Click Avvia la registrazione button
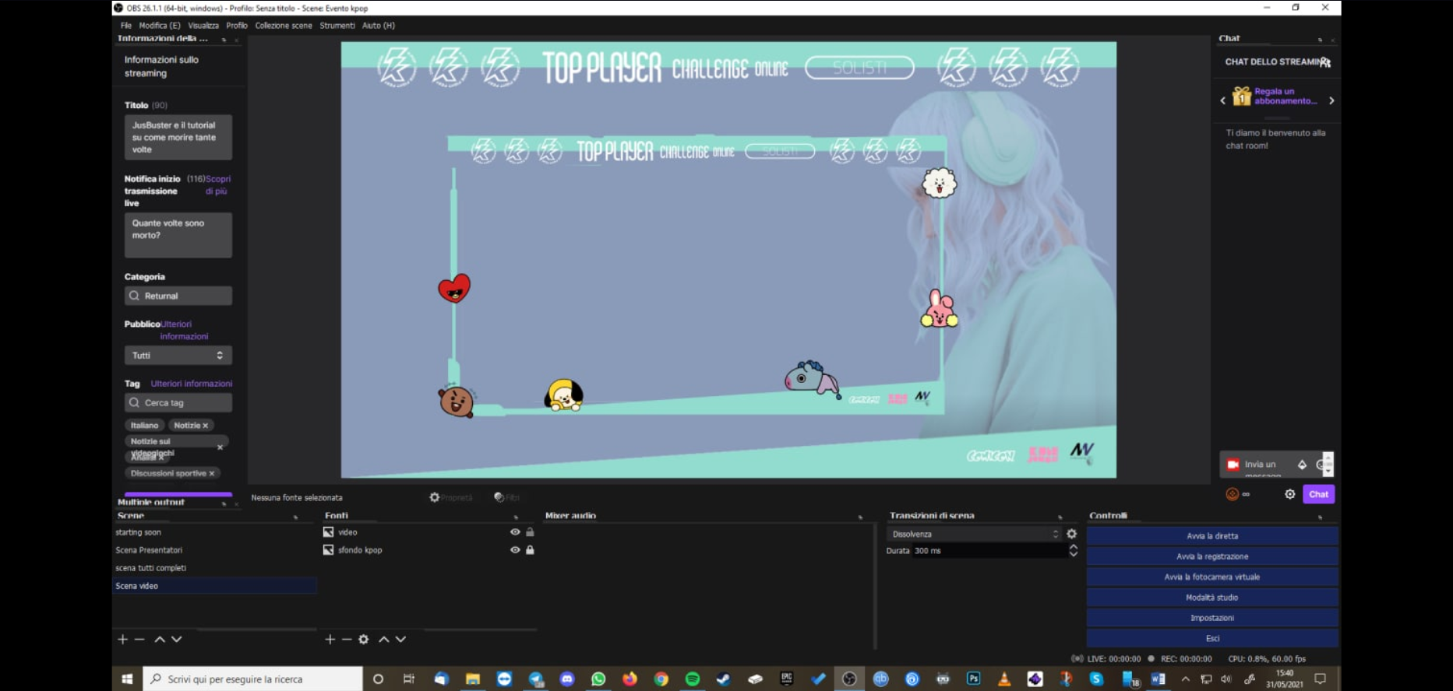This screenshot has height=691, width=1453. point(1212,556)
